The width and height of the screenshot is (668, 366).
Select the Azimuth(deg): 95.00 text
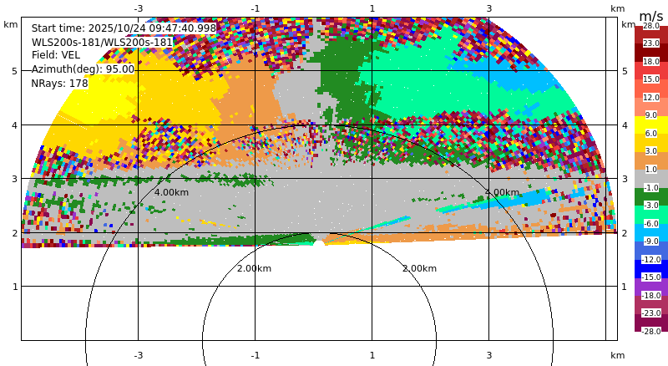point(83,69)
